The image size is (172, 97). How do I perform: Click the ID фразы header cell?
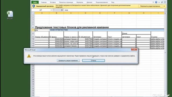(x=56, y=37)
